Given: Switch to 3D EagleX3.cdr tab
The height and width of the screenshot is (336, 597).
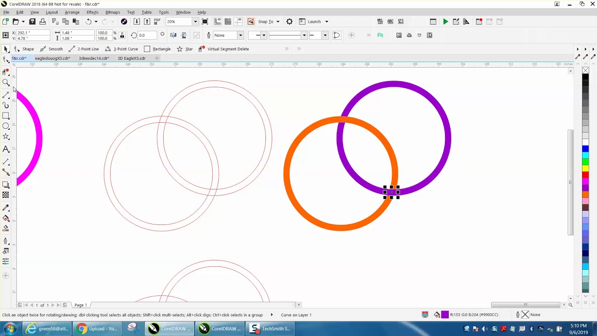Looking at the screenshot, I should (132, 58).
